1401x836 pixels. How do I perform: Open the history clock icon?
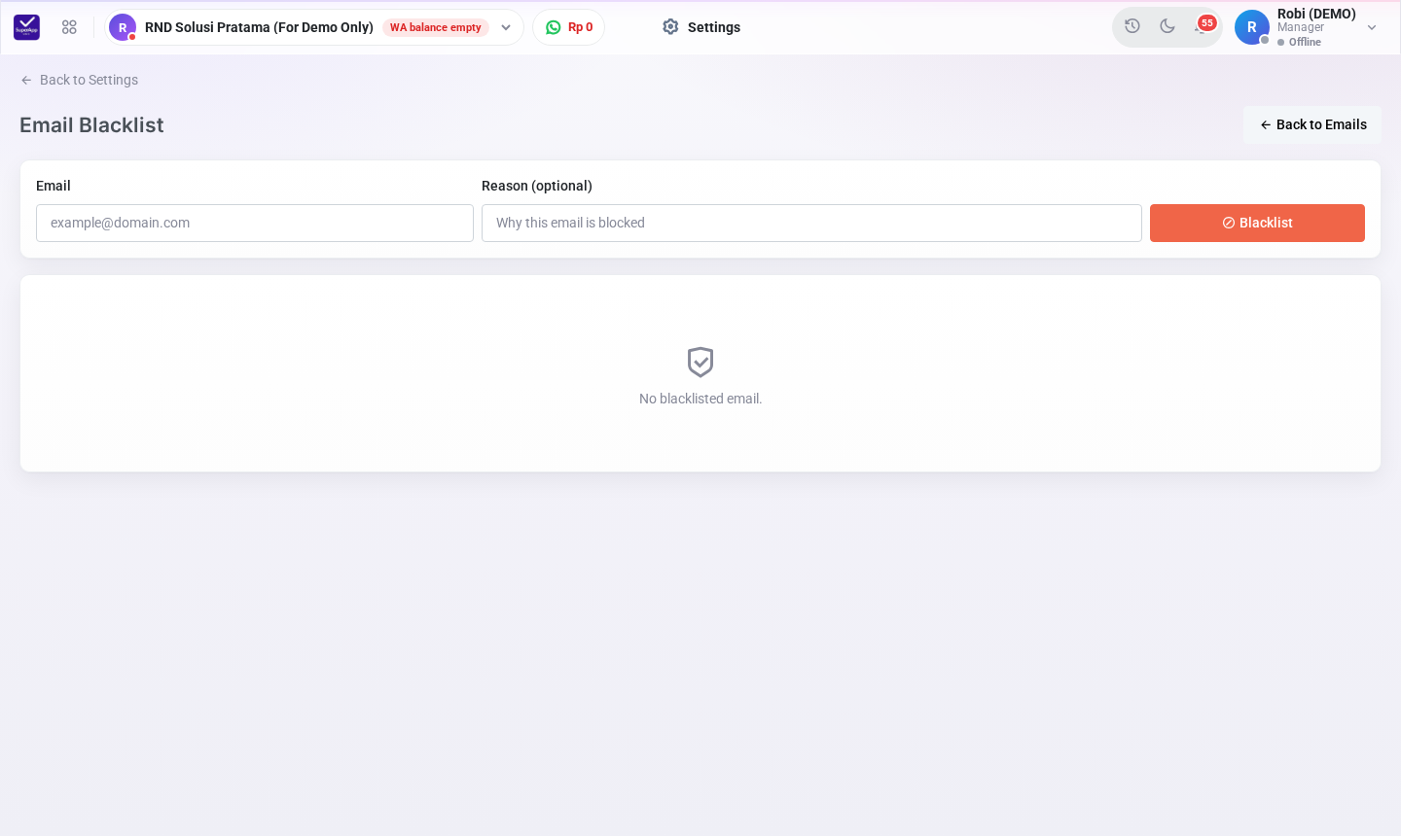click(x=1132, y=26)
